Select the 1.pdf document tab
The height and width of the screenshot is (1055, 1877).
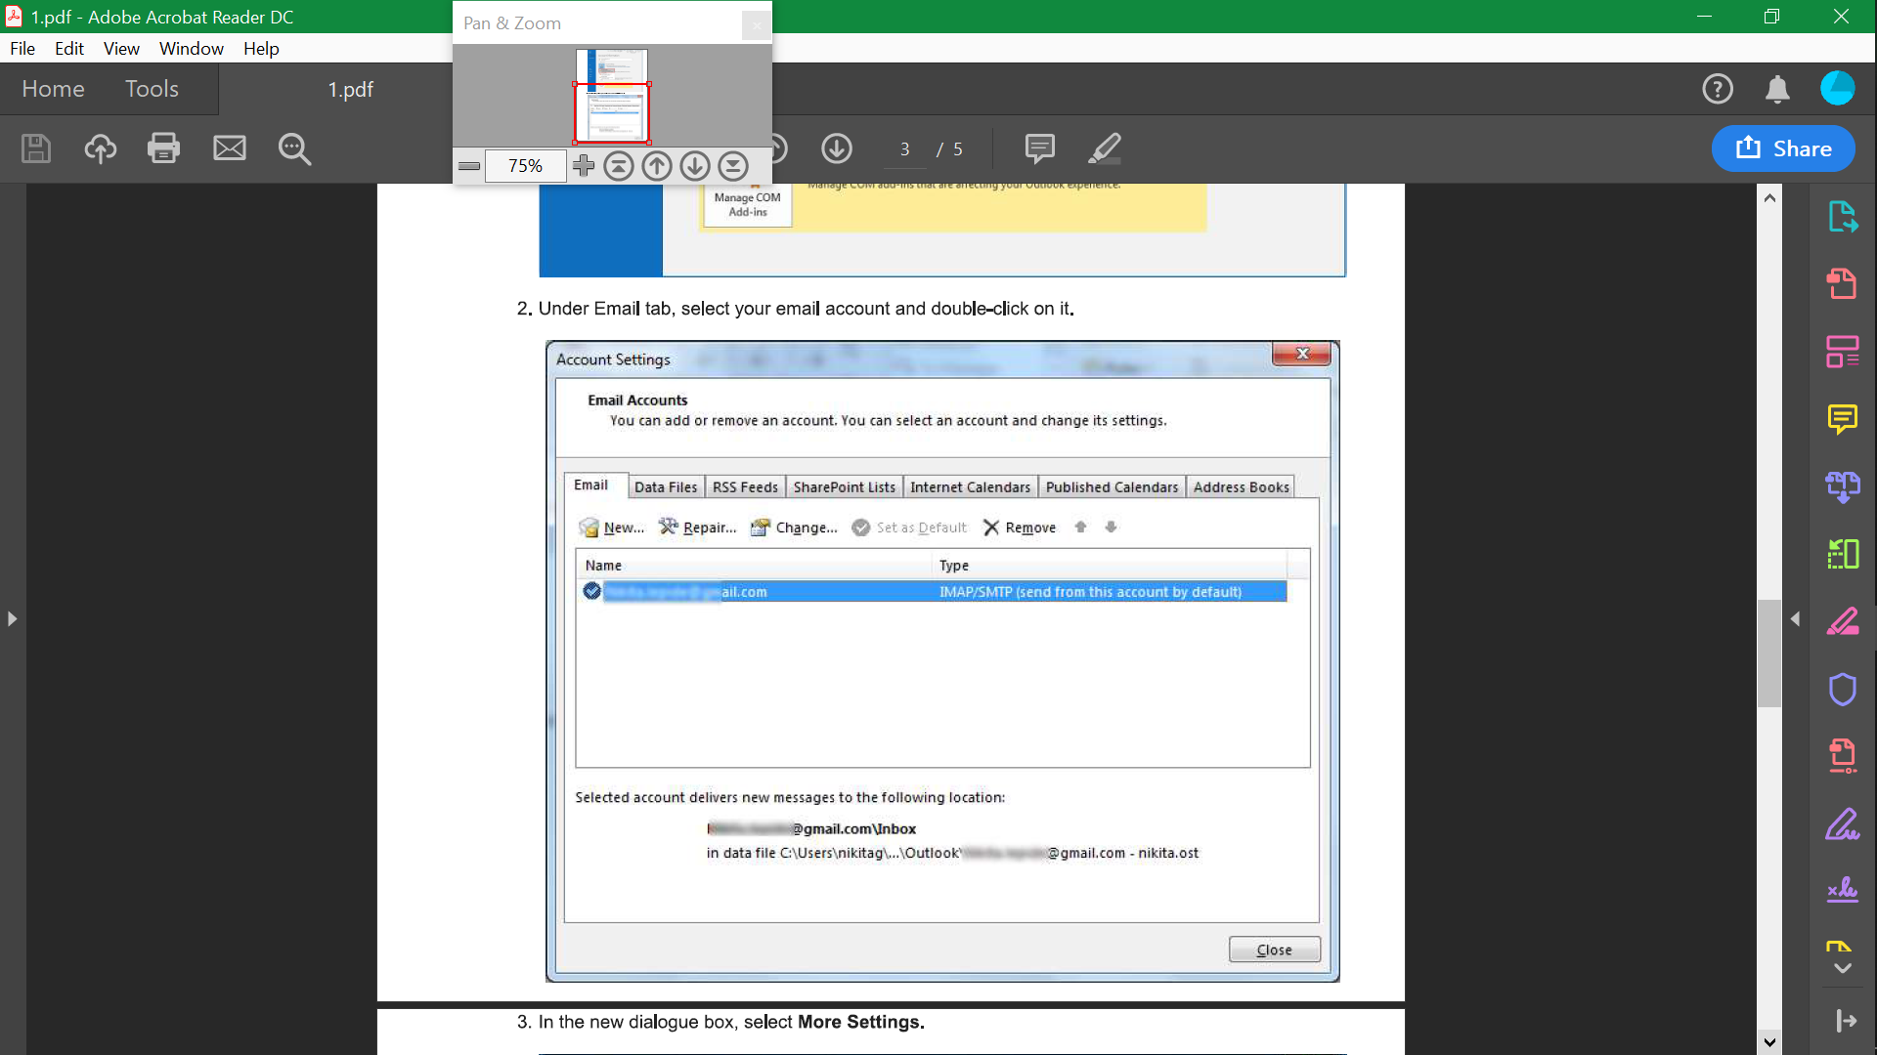click(350, 90)
